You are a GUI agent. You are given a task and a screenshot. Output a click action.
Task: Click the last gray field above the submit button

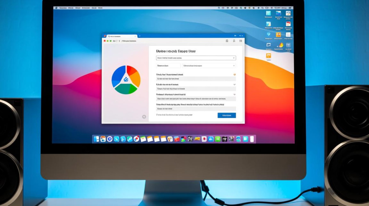coord(196,109)
